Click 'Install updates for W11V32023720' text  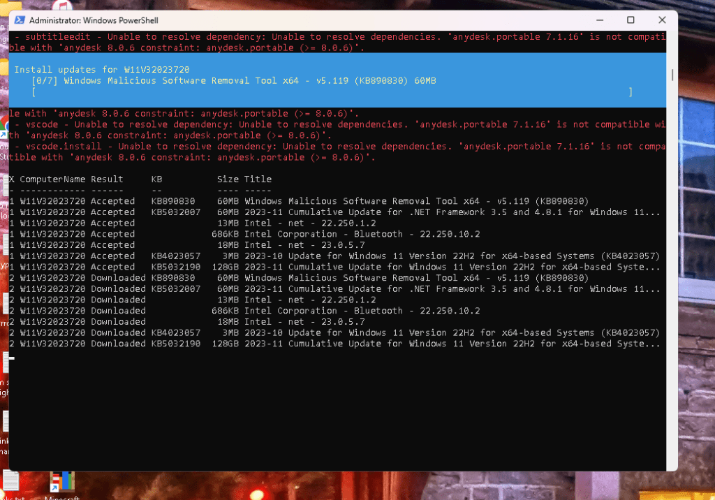click(x=102, y=69)
